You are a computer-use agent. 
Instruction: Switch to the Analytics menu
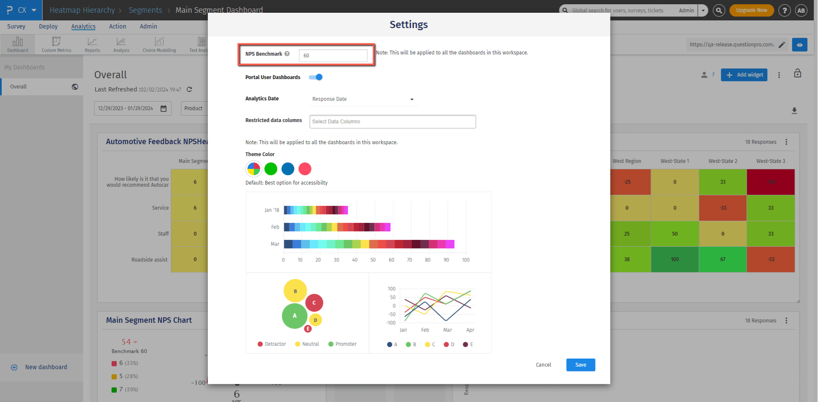pos(83,26)
